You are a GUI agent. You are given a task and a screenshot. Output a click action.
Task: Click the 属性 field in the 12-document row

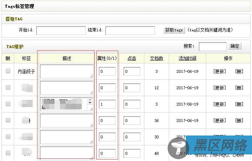tap(107, 88)
